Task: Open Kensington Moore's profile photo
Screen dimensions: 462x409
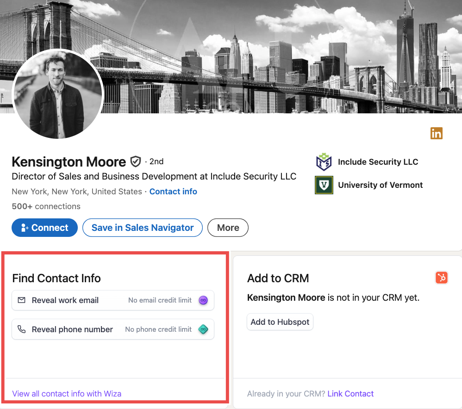Action: (x=58, y=94)
